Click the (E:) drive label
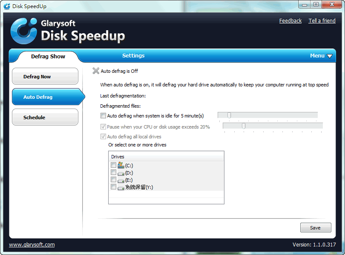 coord(129,180)
